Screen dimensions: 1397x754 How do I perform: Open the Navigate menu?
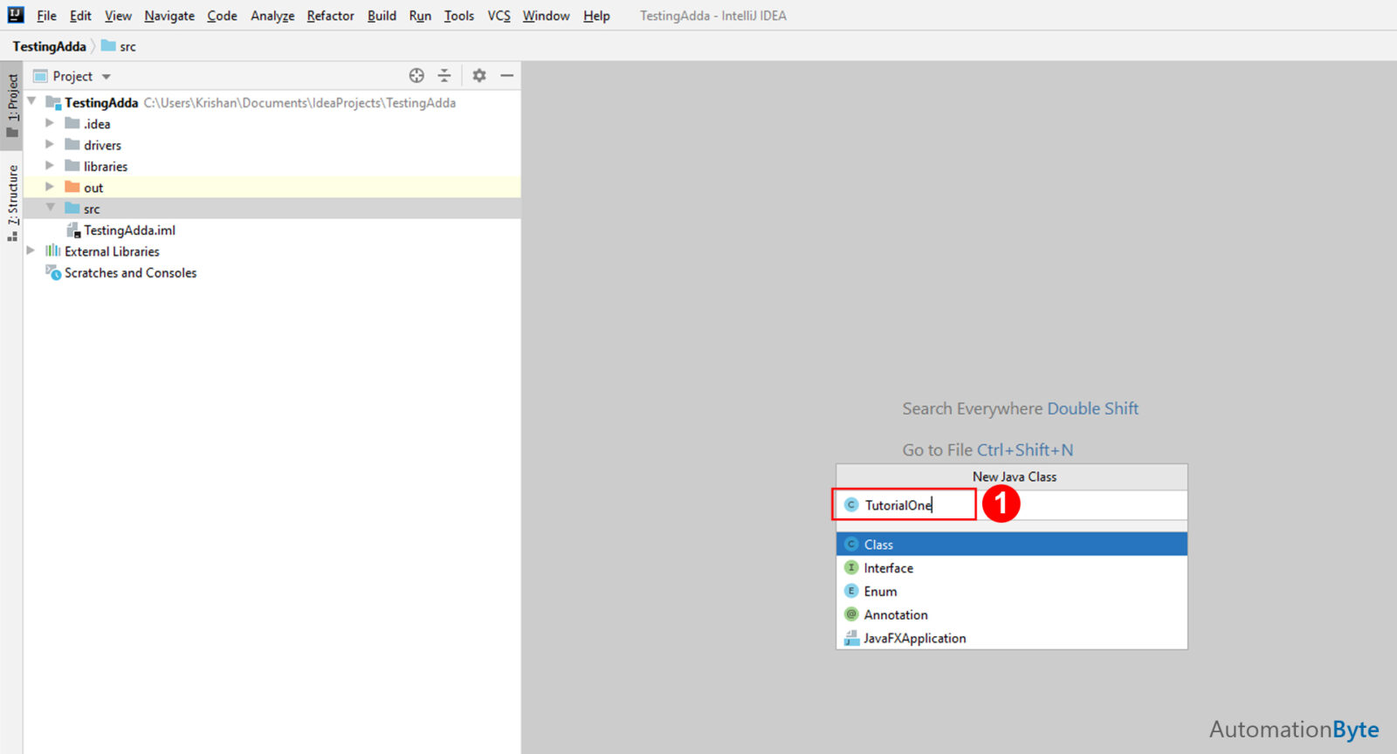[169, 16]
